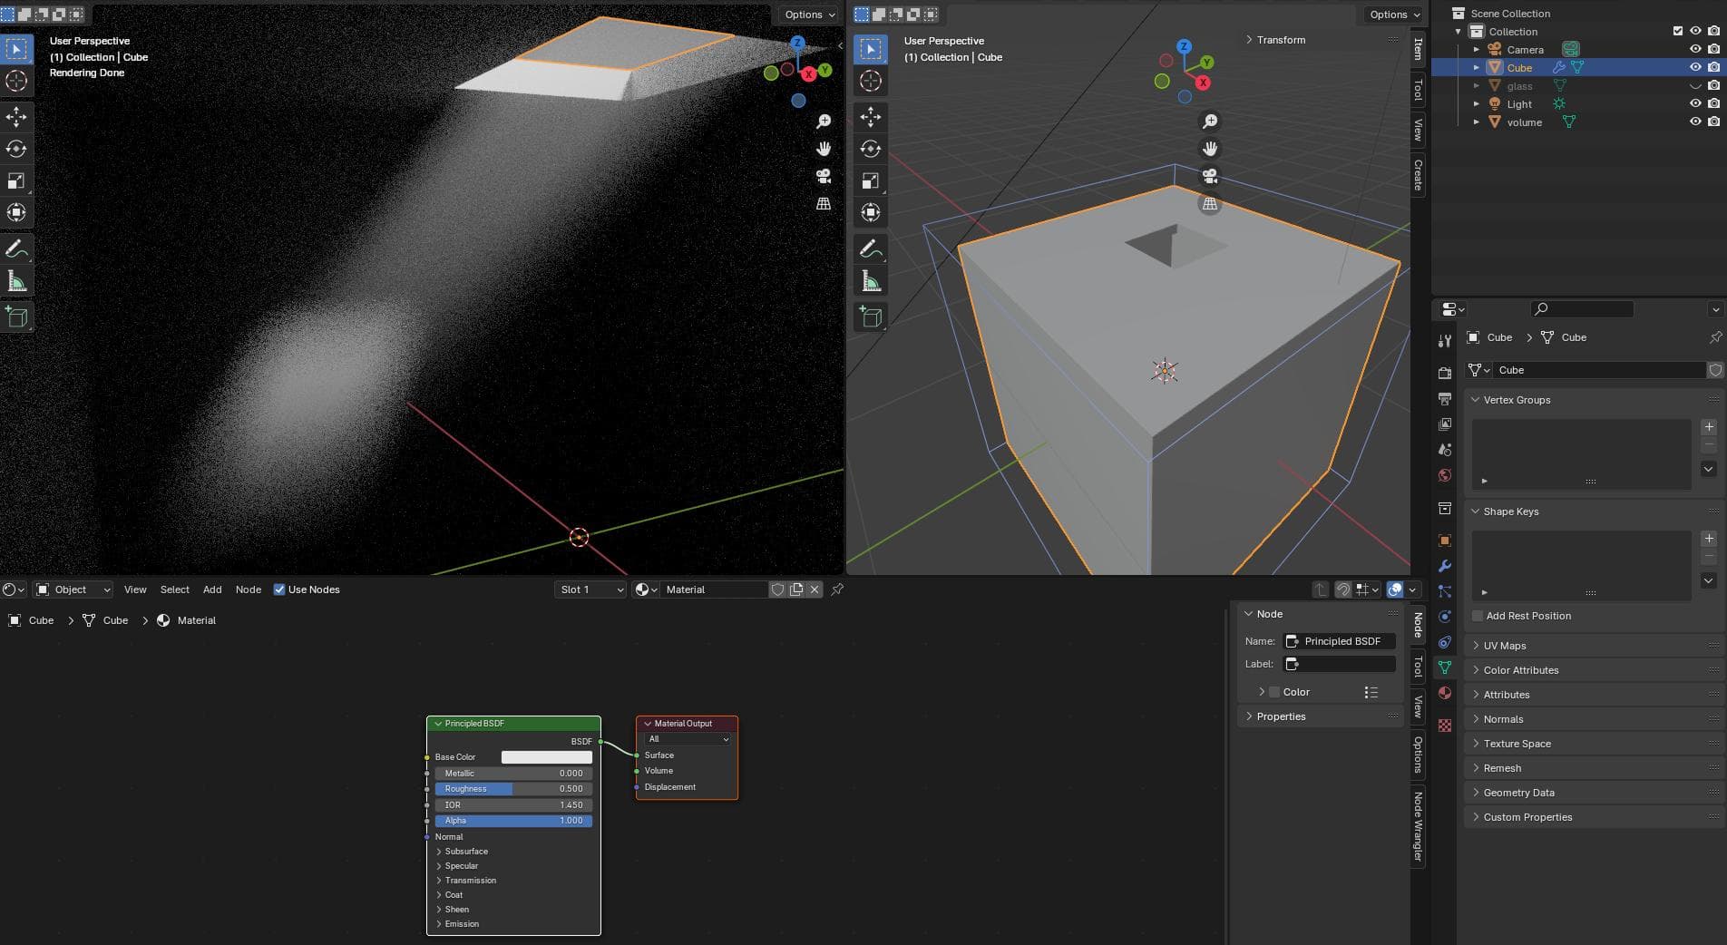Open the Slot 1 dropdown
This screenshot has height=945, width=1727.
(x=590, y=589)
